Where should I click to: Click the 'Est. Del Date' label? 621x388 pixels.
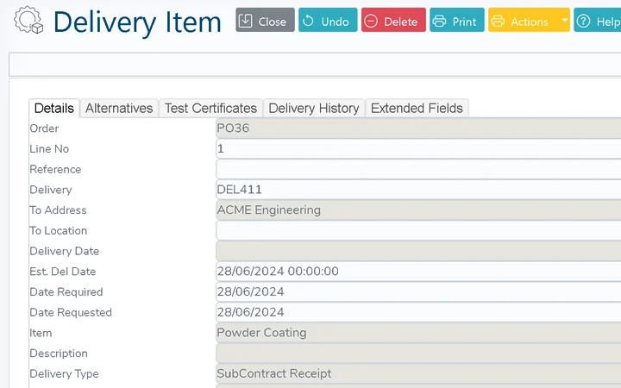[x=63, y=272]
